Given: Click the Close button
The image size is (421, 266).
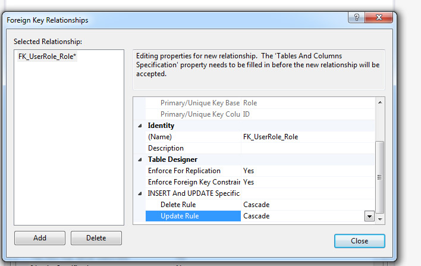Looking at the screenshot, I should (x=359, y=241).
